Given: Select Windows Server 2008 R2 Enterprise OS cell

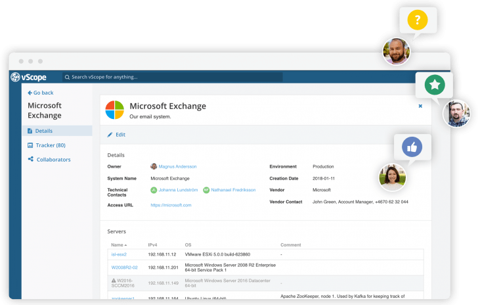Looking at the screenshot, I should coord(230,268).
